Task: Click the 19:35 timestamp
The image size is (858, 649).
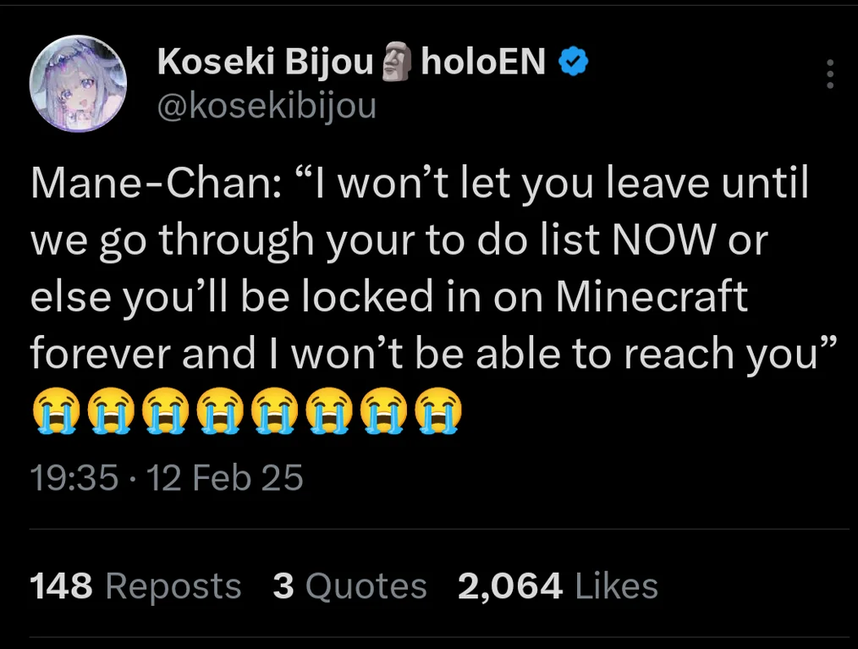Action: pyautogui.click(x=74, y=479)
